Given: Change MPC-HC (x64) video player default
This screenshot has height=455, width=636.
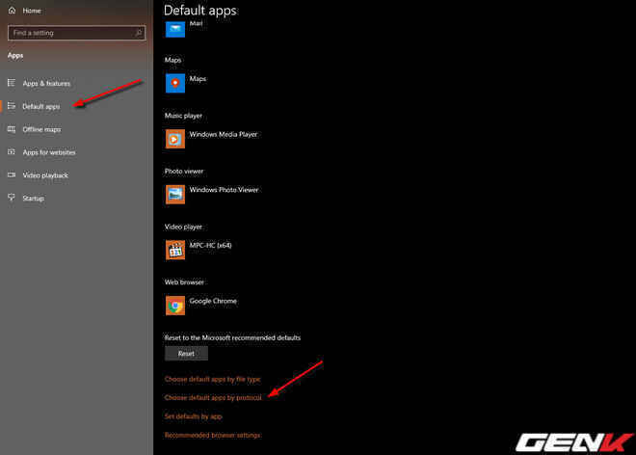Looking at the screenshot, I should 210,245.
